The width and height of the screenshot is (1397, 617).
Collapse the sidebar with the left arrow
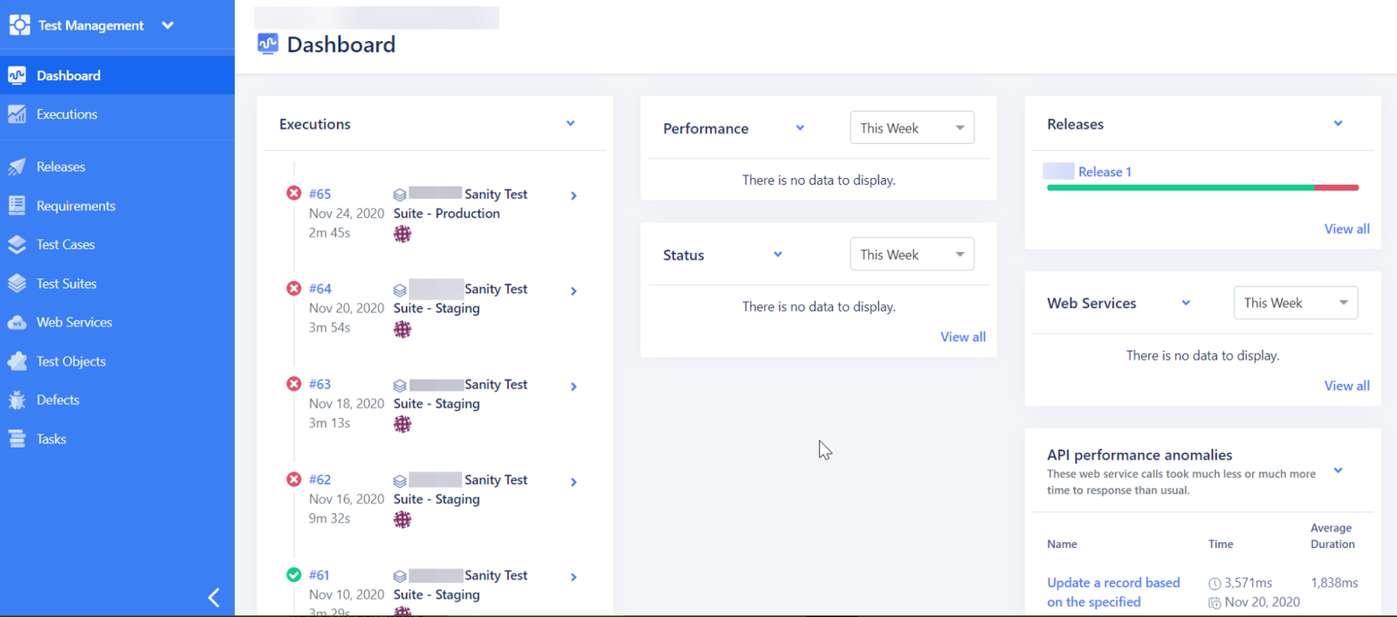click(214, 597)
